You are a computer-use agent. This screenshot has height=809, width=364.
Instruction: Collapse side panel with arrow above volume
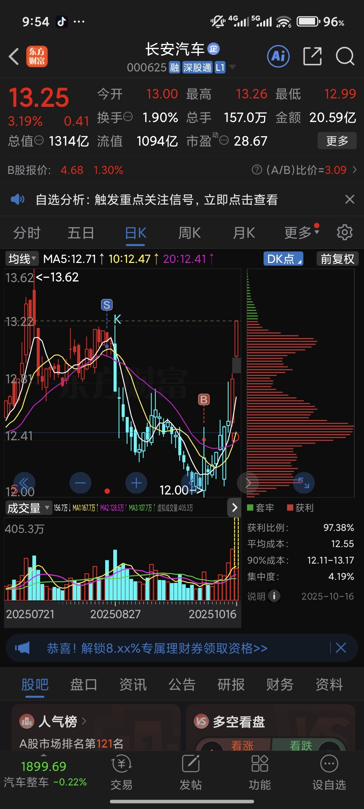coord(235,507)
